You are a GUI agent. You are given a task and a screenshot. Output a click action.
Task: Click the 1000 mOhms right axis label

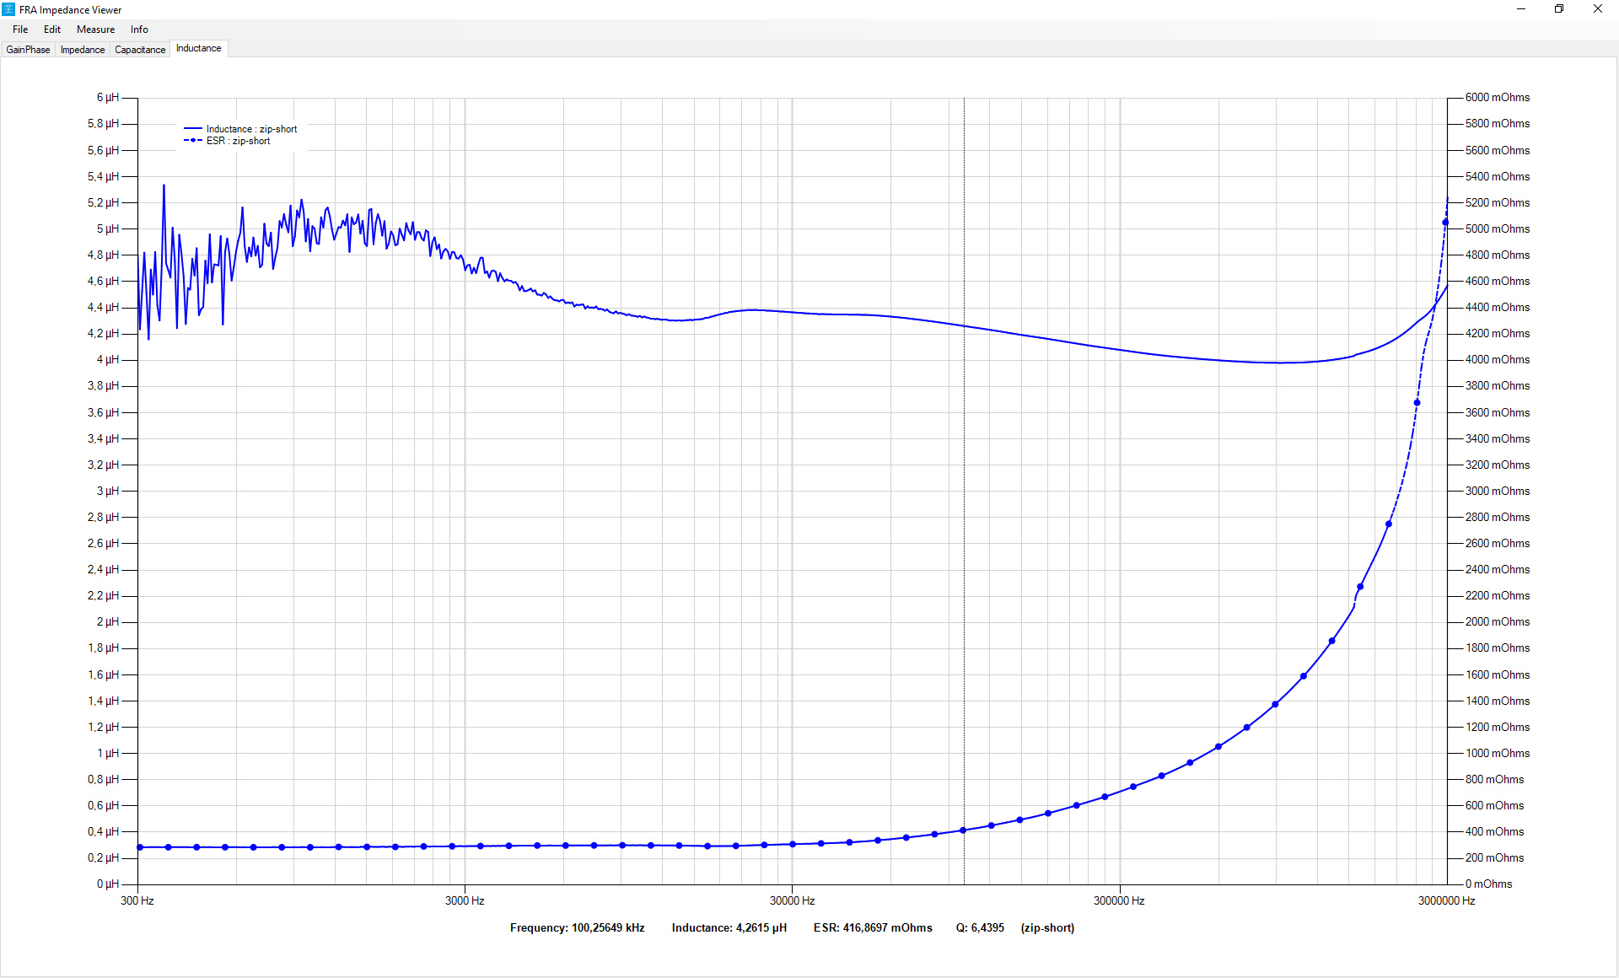pos(1497,753)
